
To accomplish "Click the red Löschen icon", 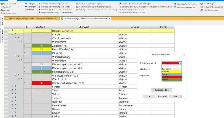I will 26,10.
